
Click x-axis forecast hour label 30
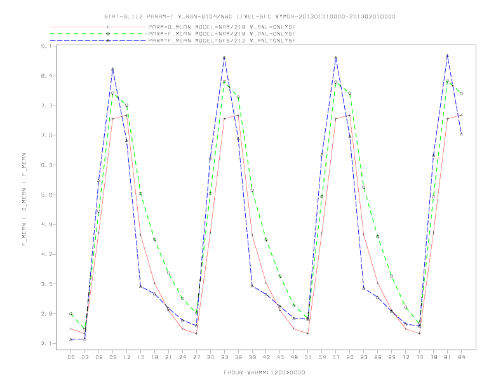[x=210, y=357]
